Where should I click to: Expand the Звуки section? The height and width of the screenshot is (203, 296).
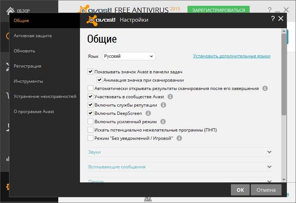[180, 152]
